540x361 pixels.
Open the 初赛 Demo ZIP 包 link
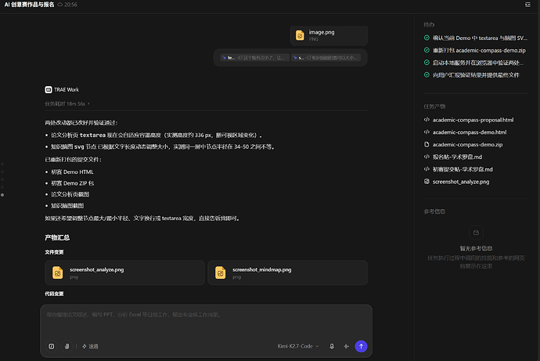pos(72,183)
